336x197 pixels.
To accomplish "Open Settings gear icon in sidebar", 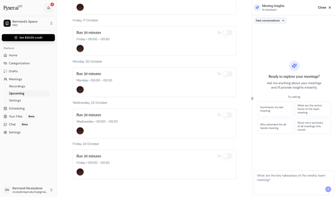I will 5,132.
